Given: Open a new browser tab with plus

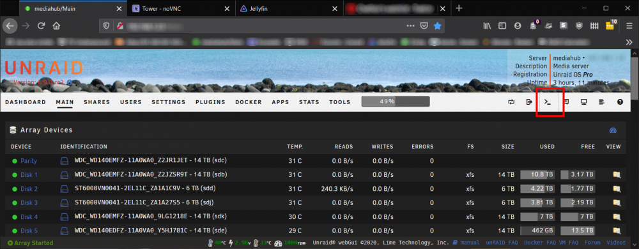Looking at the screenshot, I should point(459,8).
